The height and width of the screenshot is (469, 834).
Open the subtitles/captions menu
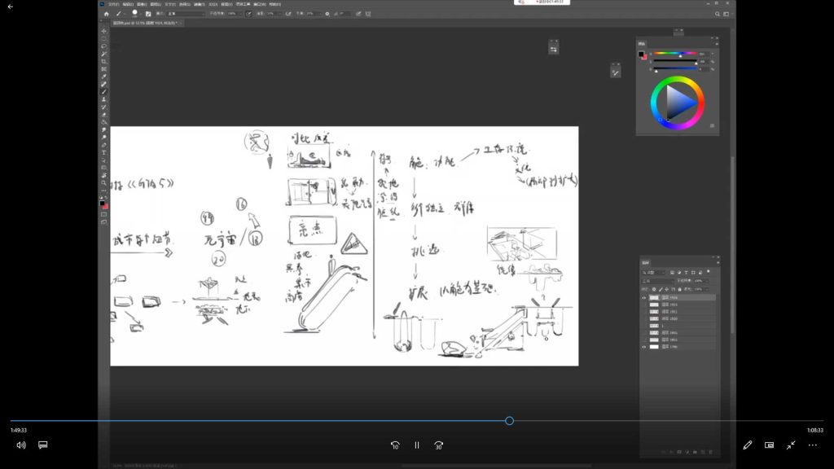click(x=43, y=445)
